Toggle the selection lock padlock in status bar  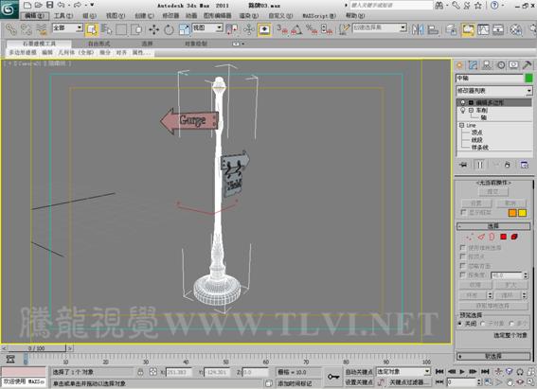pyautogui.click(x=140, y=372)
